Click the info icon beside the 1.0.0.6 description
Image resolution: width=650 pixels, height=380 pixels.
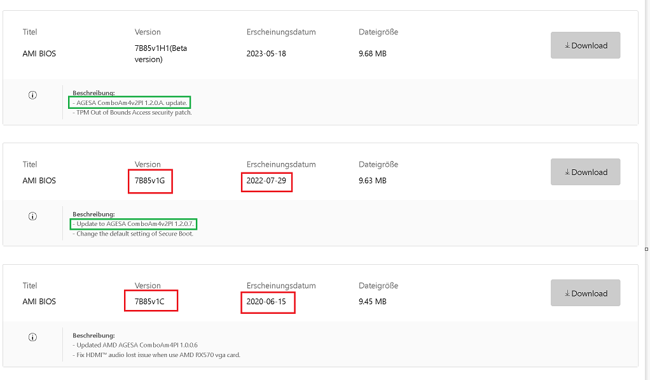(x=32, y=337)
